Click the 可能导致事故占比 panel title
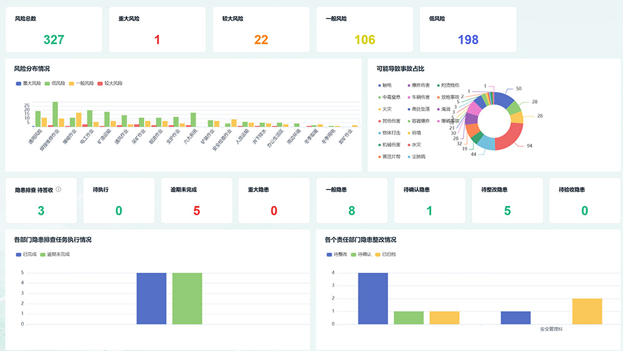Viewport: 623px width, 351px height. point(401,68)
